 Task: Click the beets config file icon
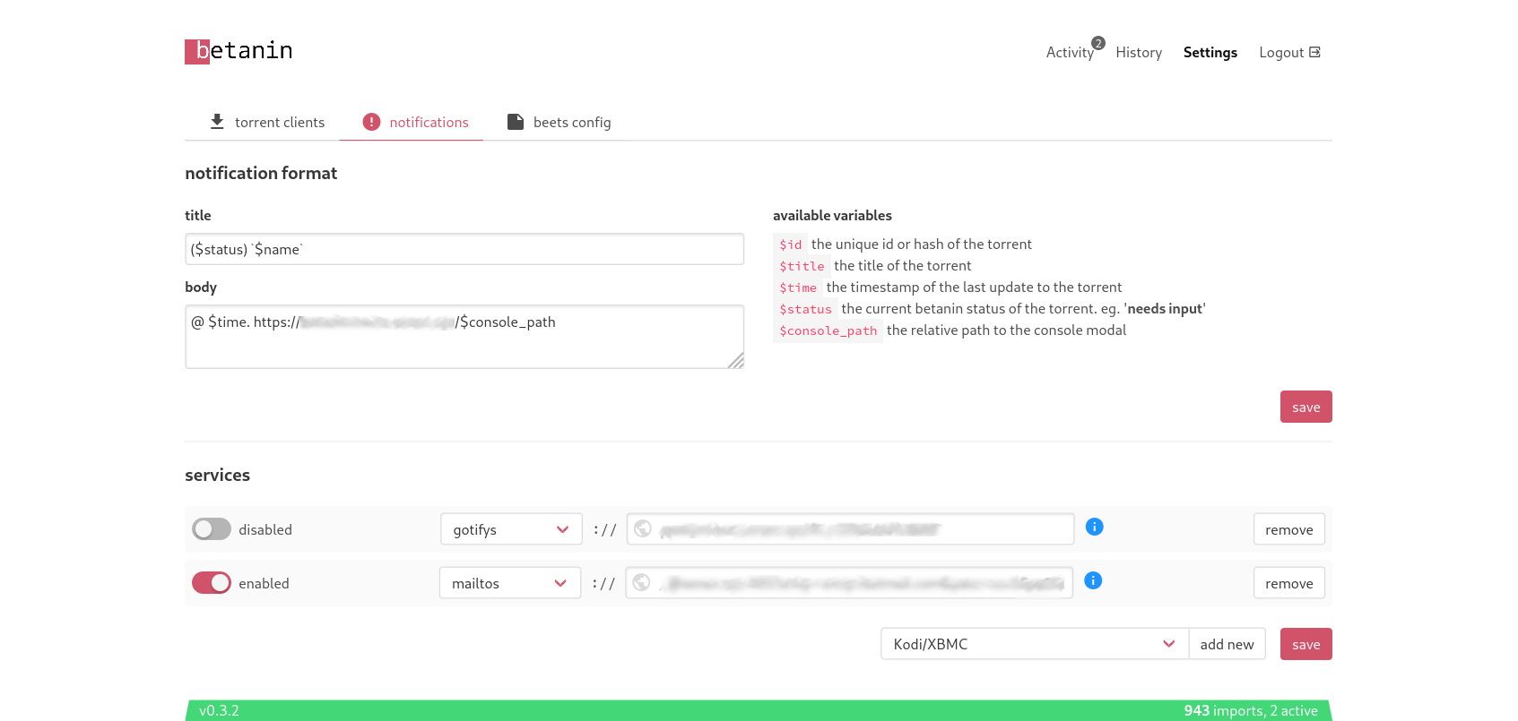[x=516, y=122]
